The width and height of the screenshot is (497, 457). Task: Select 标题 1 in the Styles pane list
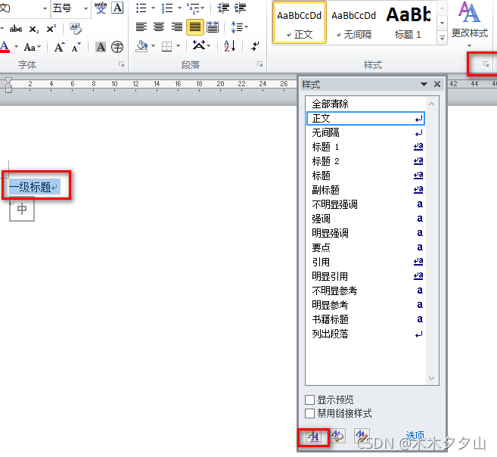(365, 147)
